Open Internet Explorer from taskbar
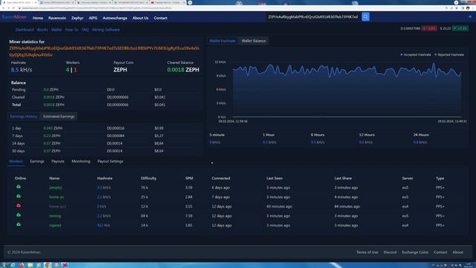Viewport: 476px width, 268px height. [13, 265]
